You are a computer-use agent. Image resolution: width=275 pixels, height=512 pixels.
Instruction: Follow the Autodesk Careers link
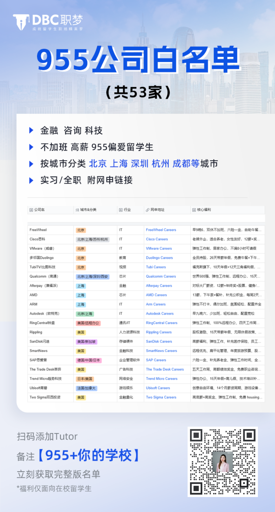point(160,314)
